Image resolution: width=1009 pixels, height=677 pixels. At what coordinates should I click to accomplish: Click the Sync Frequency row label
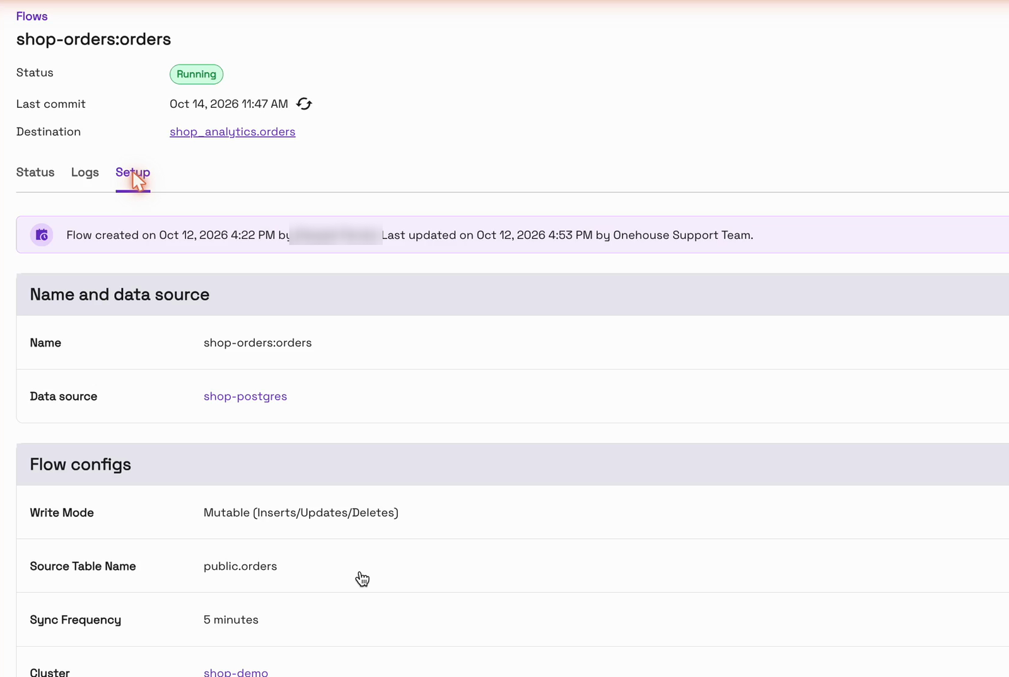[x=76, y=620]
